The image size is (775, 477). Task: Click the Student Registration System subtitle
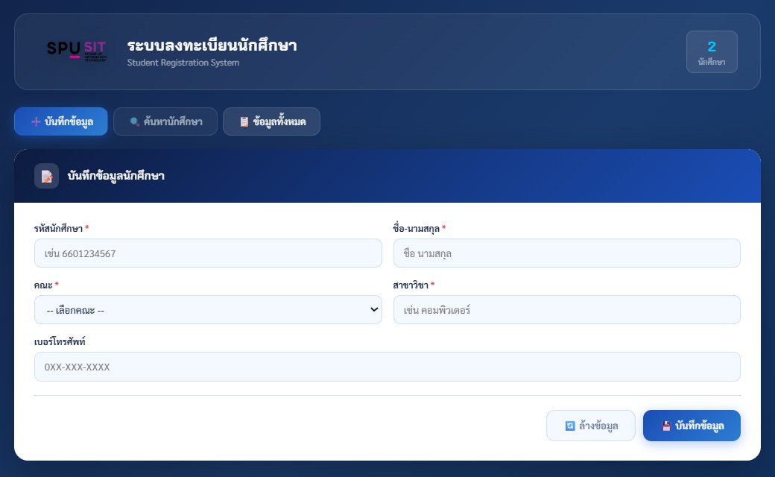pyautogui.click(x=183, y=63)
